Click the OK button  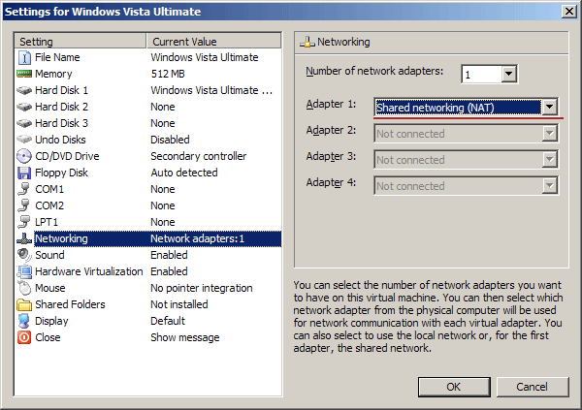453,386
